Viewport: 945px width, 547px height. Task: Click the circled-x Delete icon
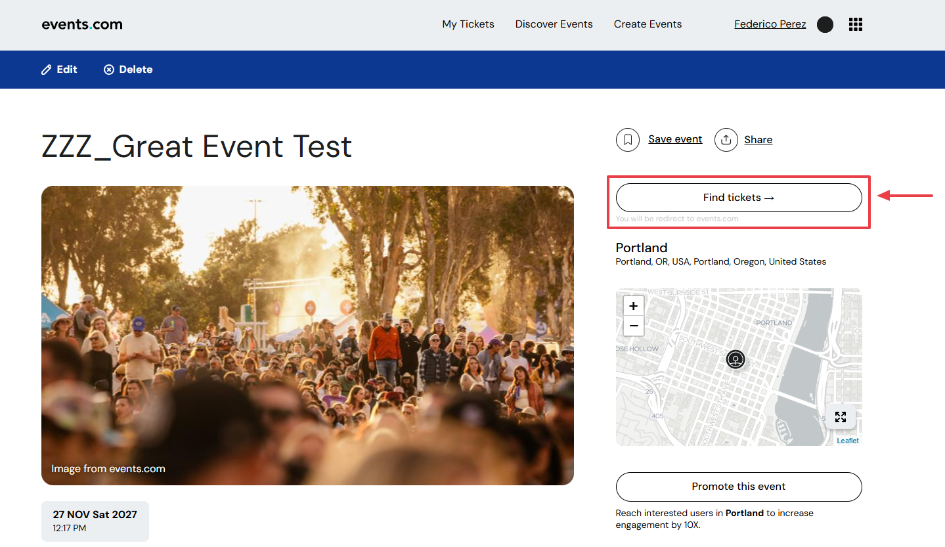click(x=109, y=70)
